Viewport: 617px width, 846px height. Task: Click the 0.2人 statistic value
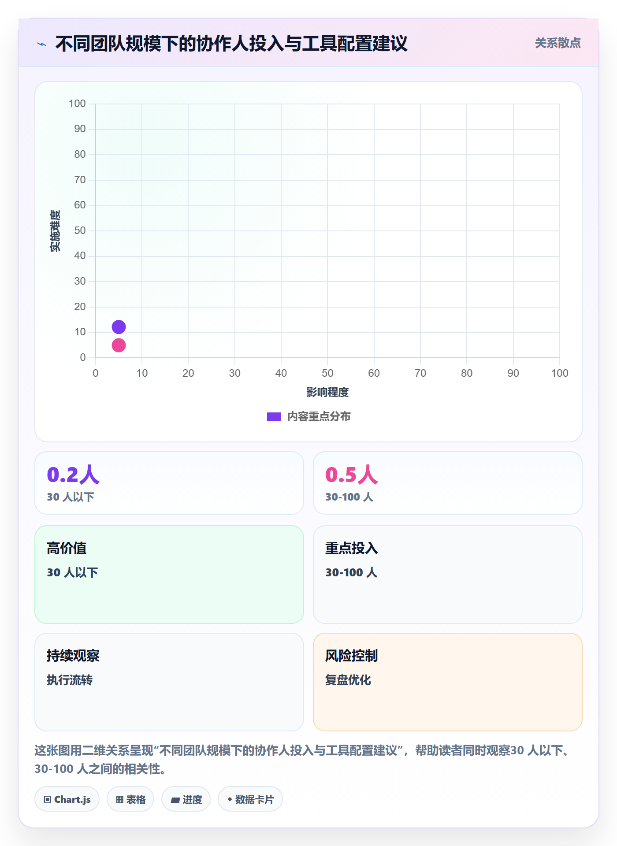(x=73, y=475)
